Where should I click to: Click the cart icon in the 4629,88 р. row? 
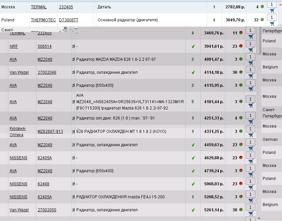click(251, 161)
